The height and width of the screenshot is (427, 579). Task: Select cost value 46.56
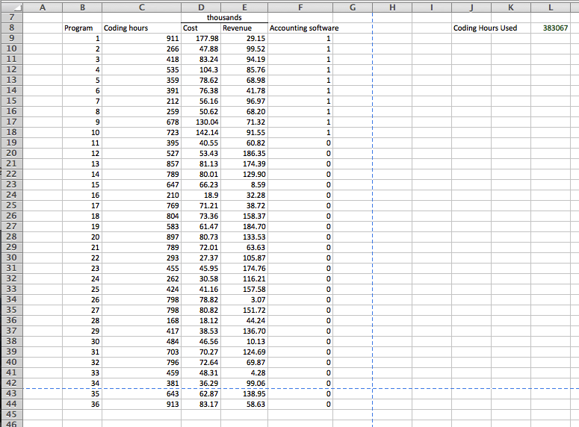pos(201,342)
